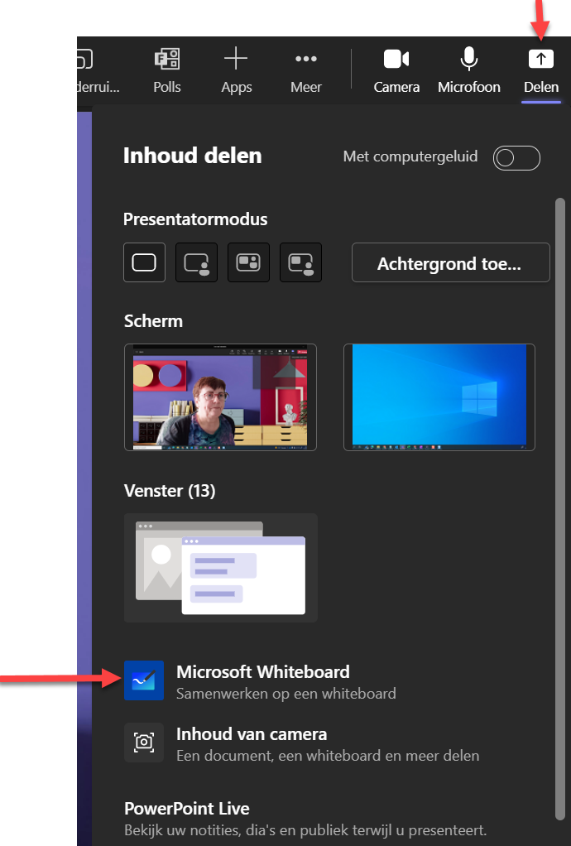
Task: Share the Windows desktop screen thumbnail
Action: [439, 397]
